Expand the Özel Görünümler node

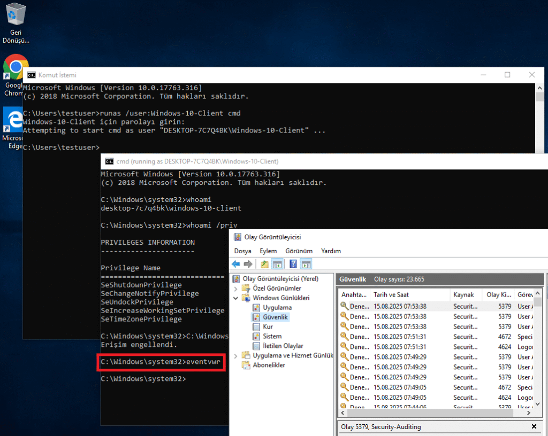(235, 289)
